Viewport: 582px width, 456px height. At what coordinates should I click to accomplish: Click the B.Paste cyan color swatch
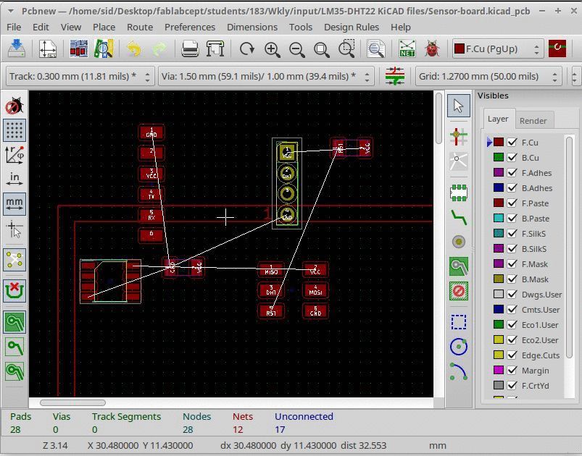point(499,219)
